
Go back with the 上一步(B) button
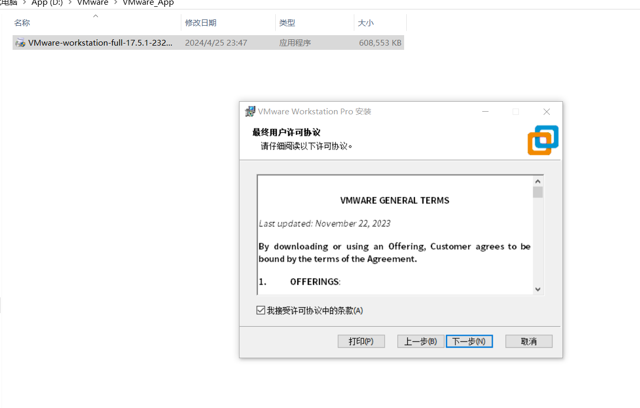pyautogui.click(x=420, y=341)
